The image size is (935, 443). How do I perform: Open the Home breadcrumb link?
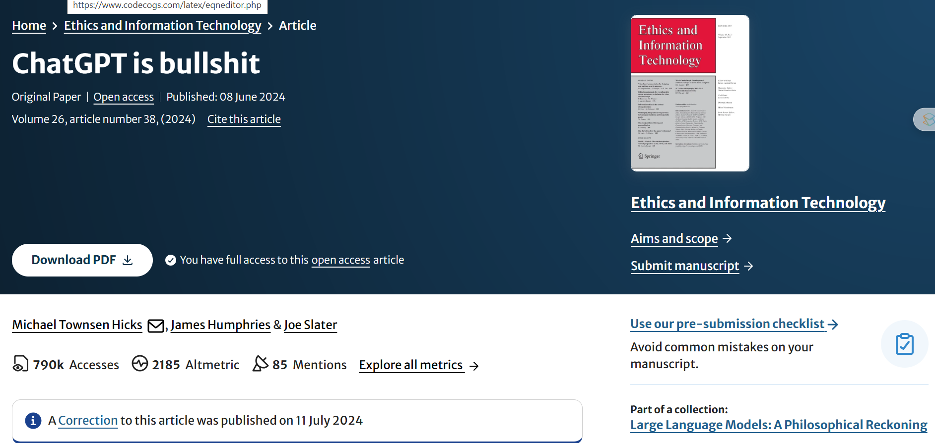[29, 26]
